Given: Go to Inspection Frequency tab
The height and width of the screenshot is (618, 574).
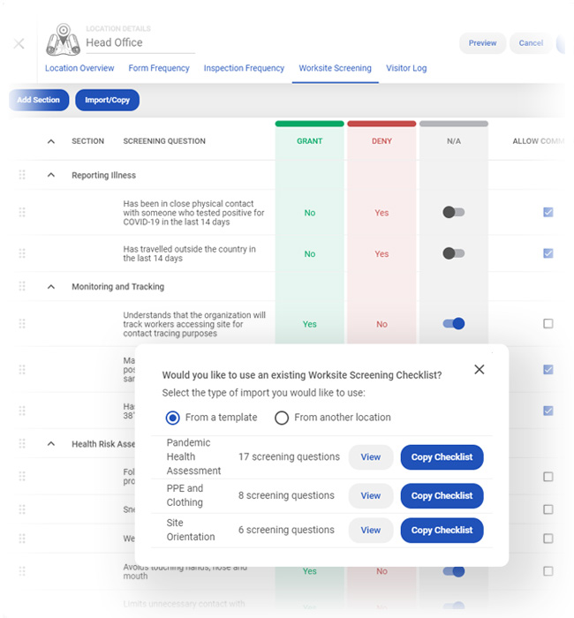Looking at the screenshot, I should pos(244,68).
